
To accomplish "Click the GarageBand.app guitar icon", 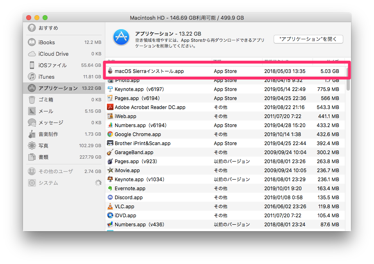I will click(x=110, y=152).
